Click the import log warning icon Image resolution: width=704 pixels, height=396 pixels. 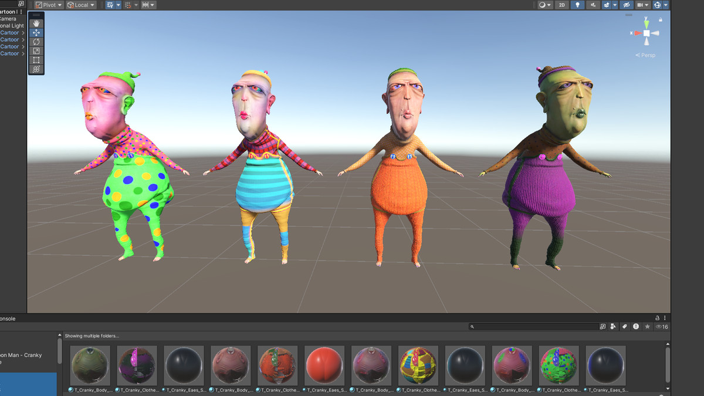click(x=636, y=326)
